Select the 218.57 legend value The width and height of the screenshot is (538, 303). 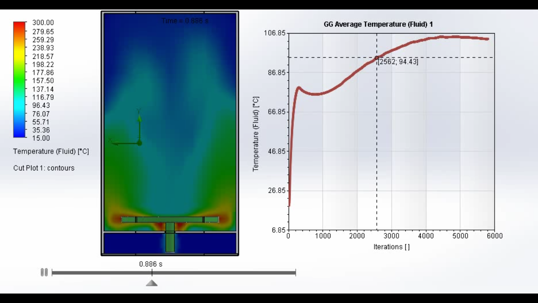[x=43, y=56]
